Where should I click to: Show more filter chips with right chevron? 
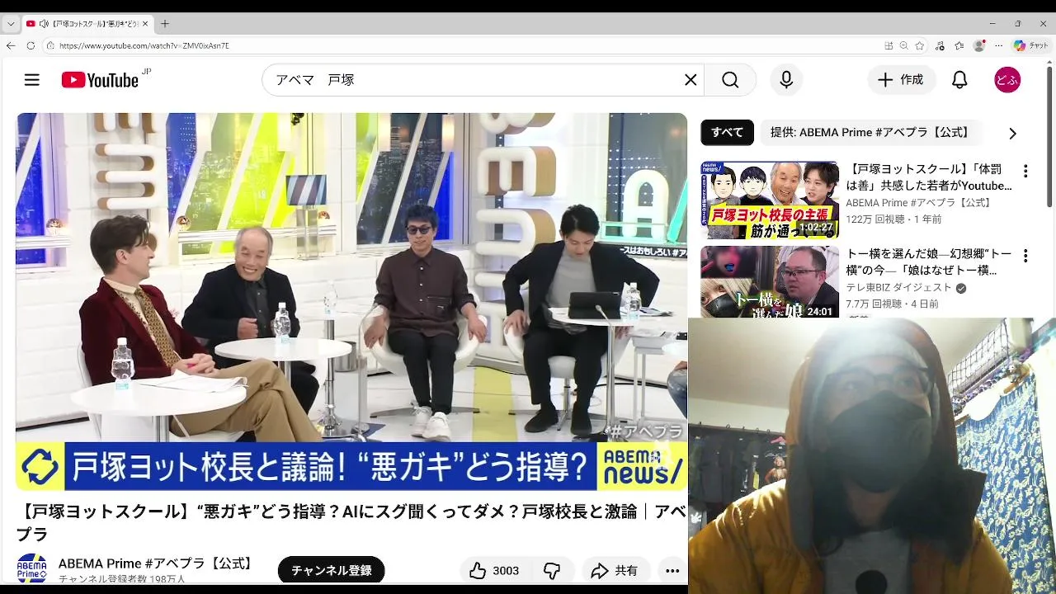[1012, 133]
